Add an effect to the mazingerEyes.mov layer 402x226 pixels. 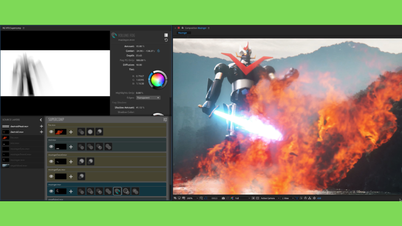[x=71, y=177]
